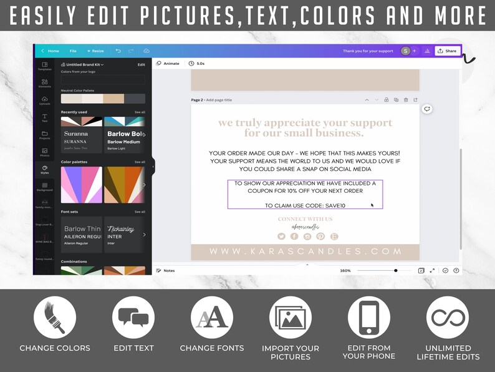Click the Add page title field
The width and height of the screenshot is (495, 372).
pyautogui.click(x=219, y=100)
